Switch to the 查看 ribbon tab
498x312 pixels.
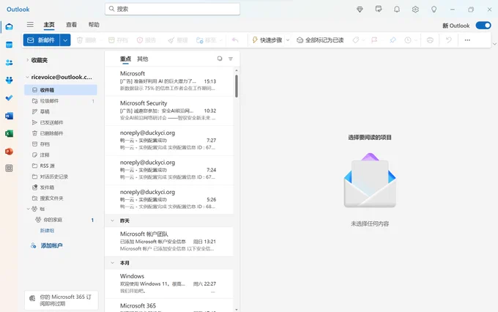[72, 25]
